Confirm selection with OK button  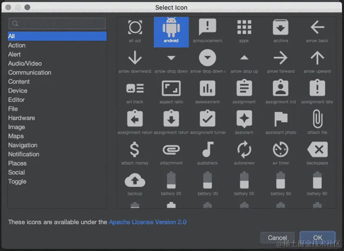[317, 237]
